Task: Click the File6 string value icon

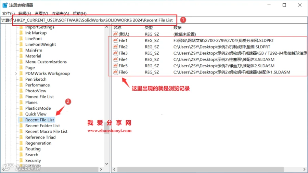Action: point(115,72)
